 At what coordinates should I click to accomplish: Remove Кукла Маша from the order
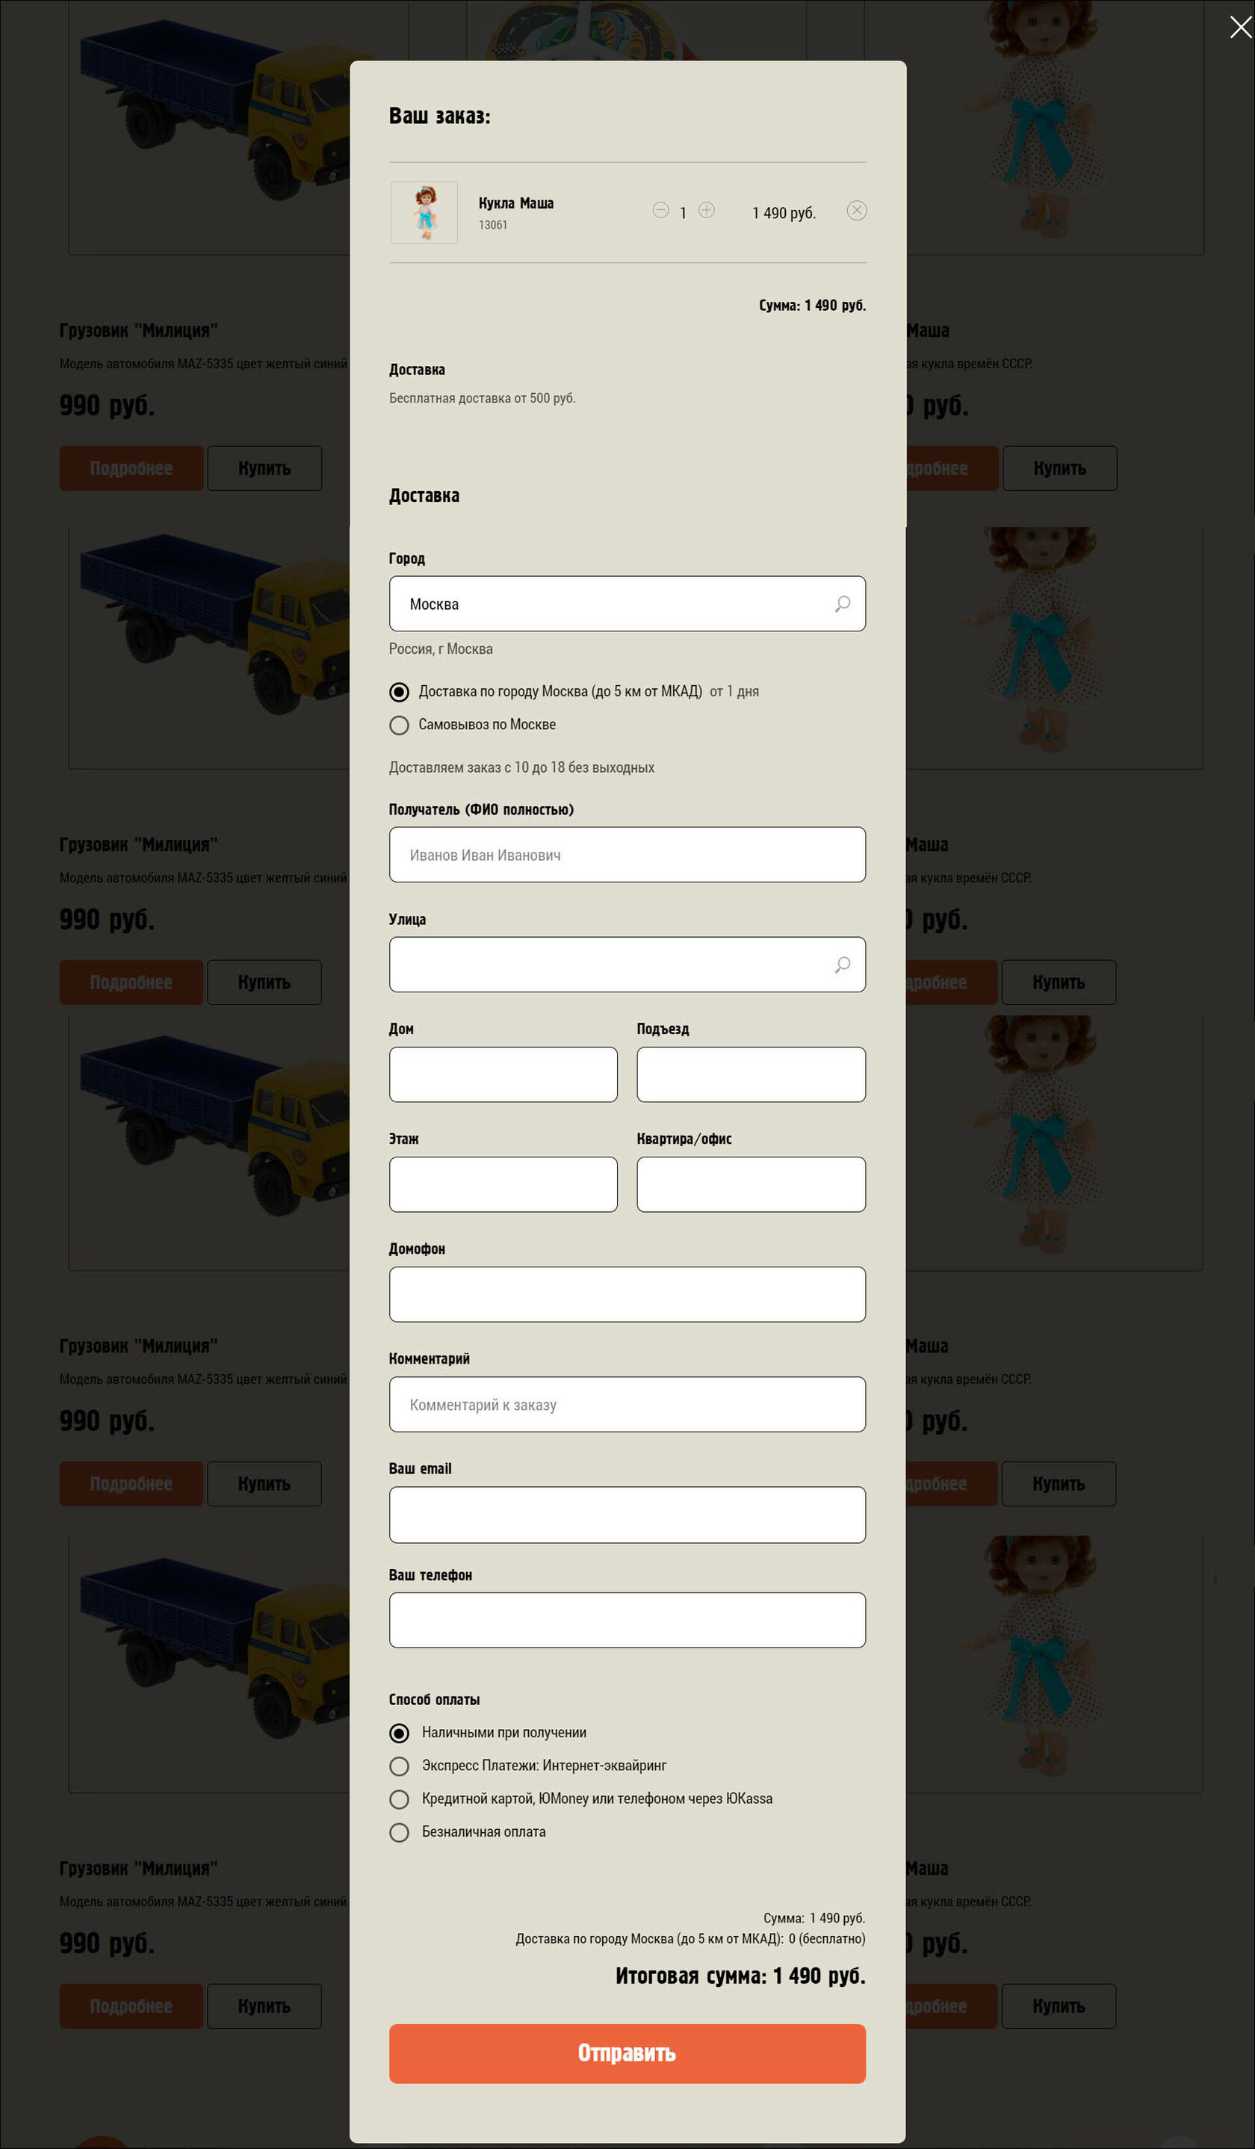[x=856, y=211]
